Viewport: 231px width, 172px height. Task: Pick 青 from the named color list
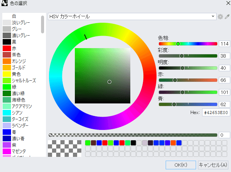(21, 132)
